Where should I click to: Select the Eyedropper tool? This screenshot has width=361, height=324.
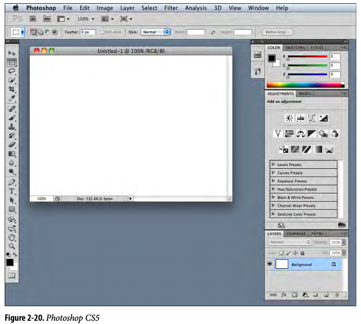(x=12, y=98)
